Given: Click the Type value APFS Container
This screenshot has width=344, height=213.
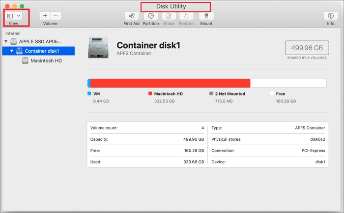Looking at the screenshot, I should click(x=310, y=128).
